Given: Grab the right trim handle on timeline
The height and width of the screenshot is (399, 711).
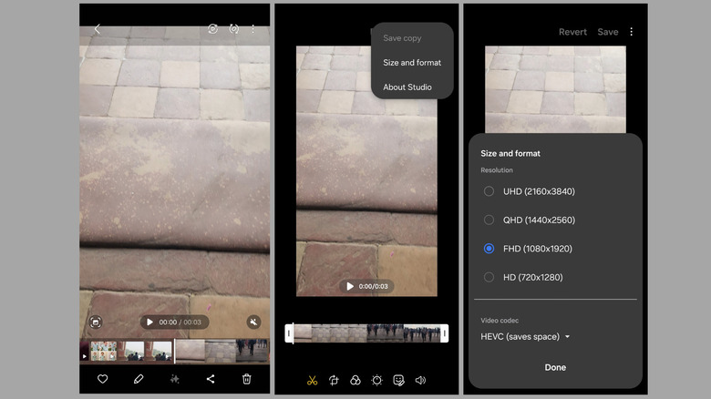Looking at the screenshot, I should [x=445, y=333].
